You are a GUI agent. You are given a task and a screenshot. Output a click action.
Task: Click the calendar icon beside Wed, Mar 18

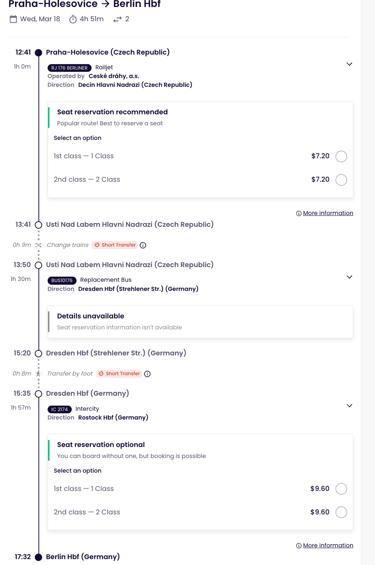coord(13,19)
